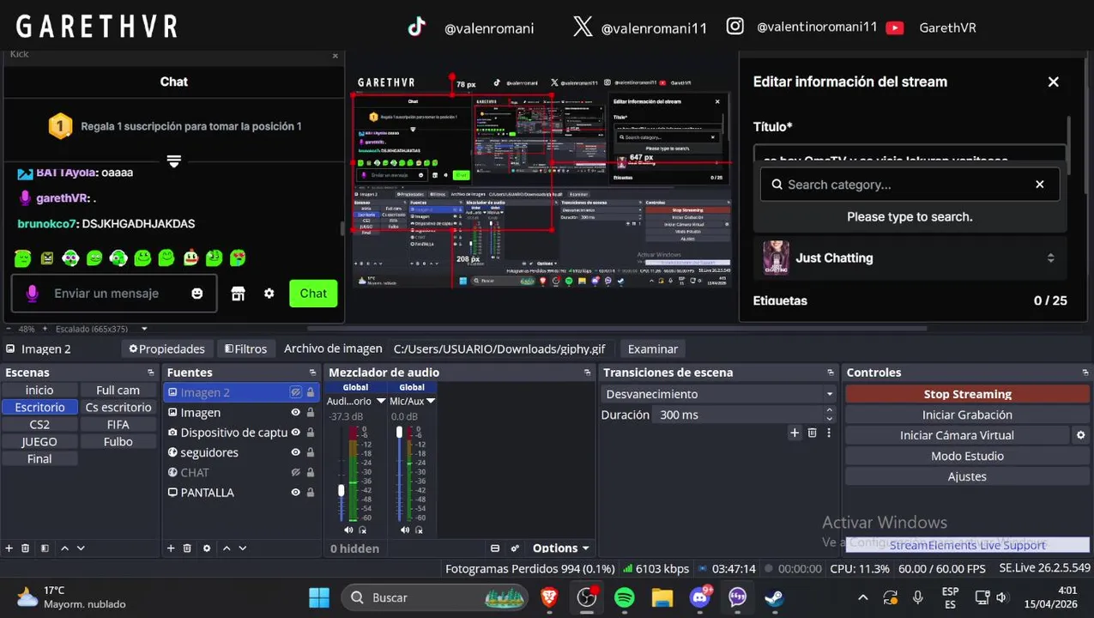Increase transition Duración stepper
The image size is (1094, 618).
pos(829,410)
